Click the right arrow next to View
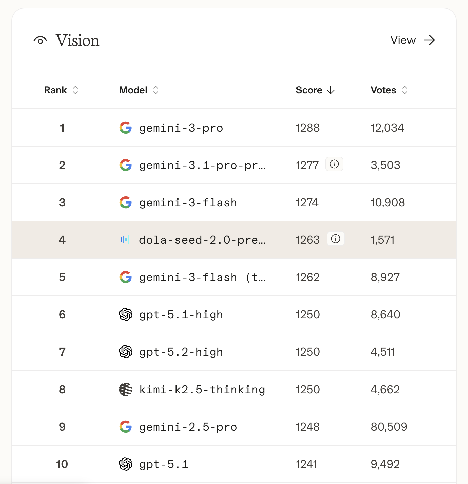 (429, 40)
